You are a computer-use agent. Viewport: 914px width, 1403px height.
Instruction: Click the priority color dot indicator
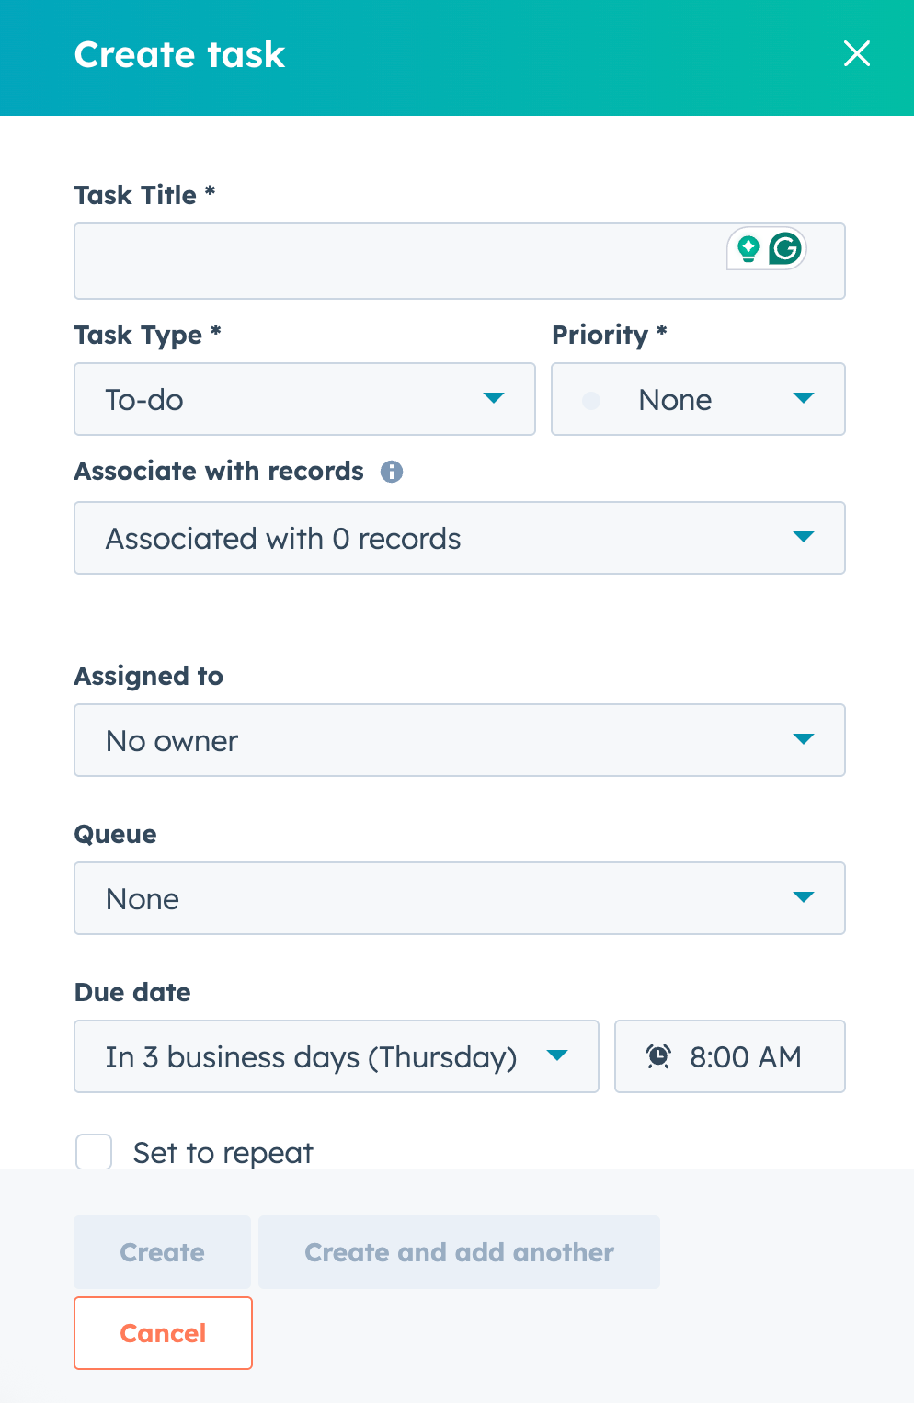pyautogui.click(x=591, y=400)
